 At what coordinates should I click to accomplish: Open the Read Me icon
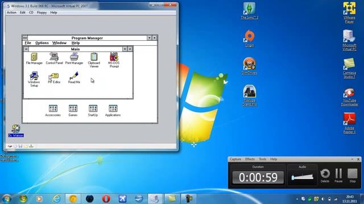tap(74, 78)
